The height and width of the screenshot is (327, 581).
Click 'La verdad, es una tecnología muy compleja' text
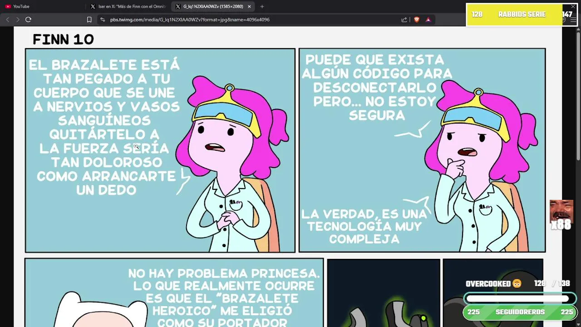coord(364,226)
